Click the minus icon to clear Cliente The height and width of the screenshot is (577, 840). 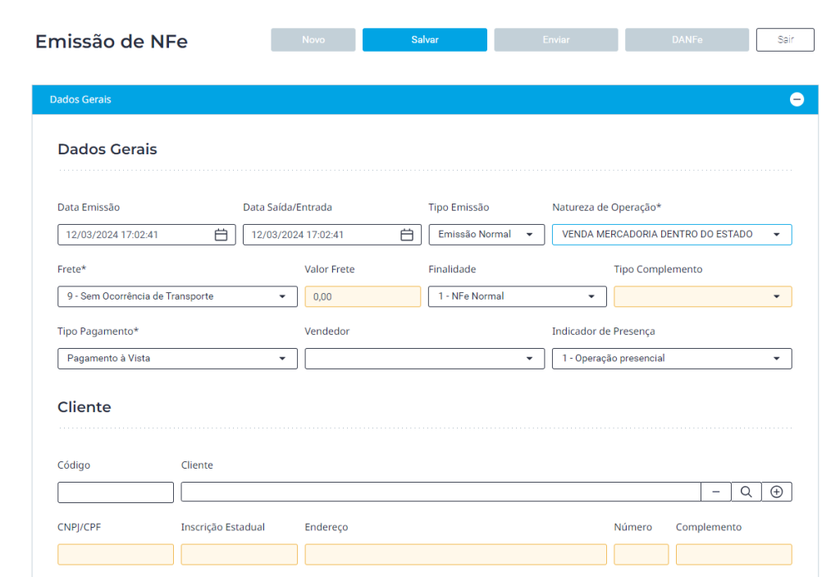(x=715, y=492)
